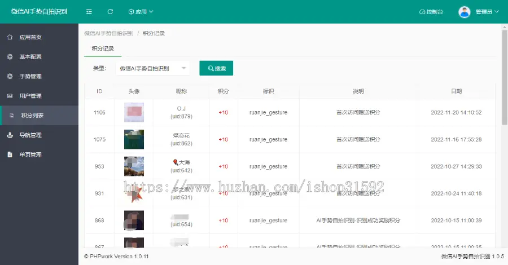Click the home icon beside 应用首页
508x265 pixels.
pos(10,37)
